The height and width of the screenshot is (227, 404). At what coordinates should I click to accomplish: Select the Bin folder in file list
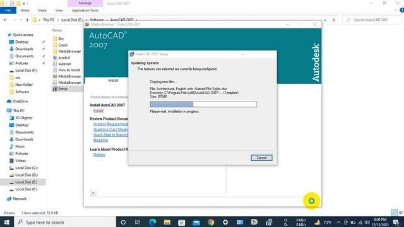tap(61, 39)
